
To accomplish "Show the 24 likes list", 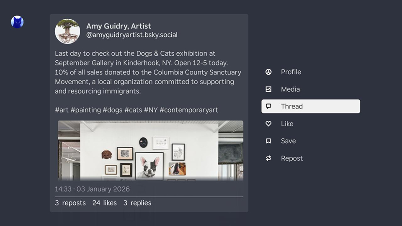I will (x=104, y=203).
